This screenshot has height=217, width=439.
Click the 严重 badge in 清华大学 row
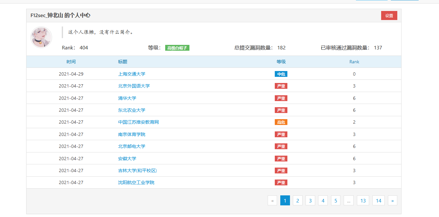click(x=281, y=98)
